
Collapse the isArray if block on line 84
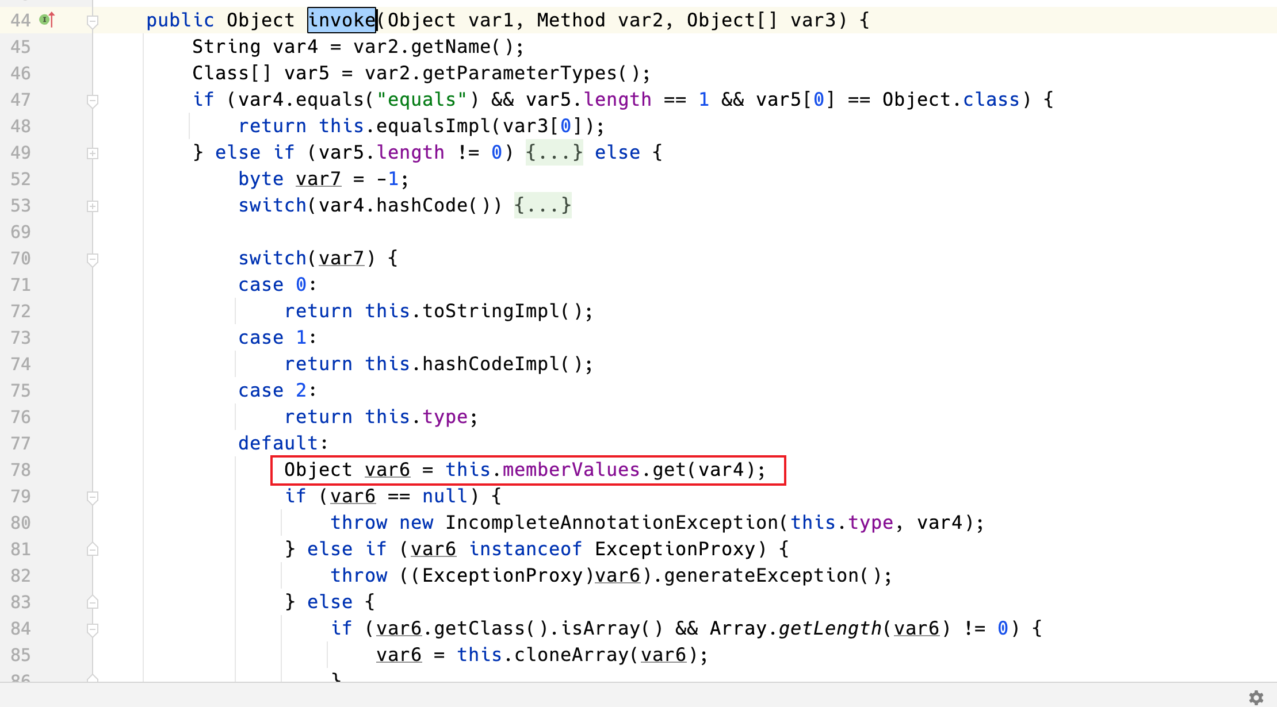(x=92, y=629)
